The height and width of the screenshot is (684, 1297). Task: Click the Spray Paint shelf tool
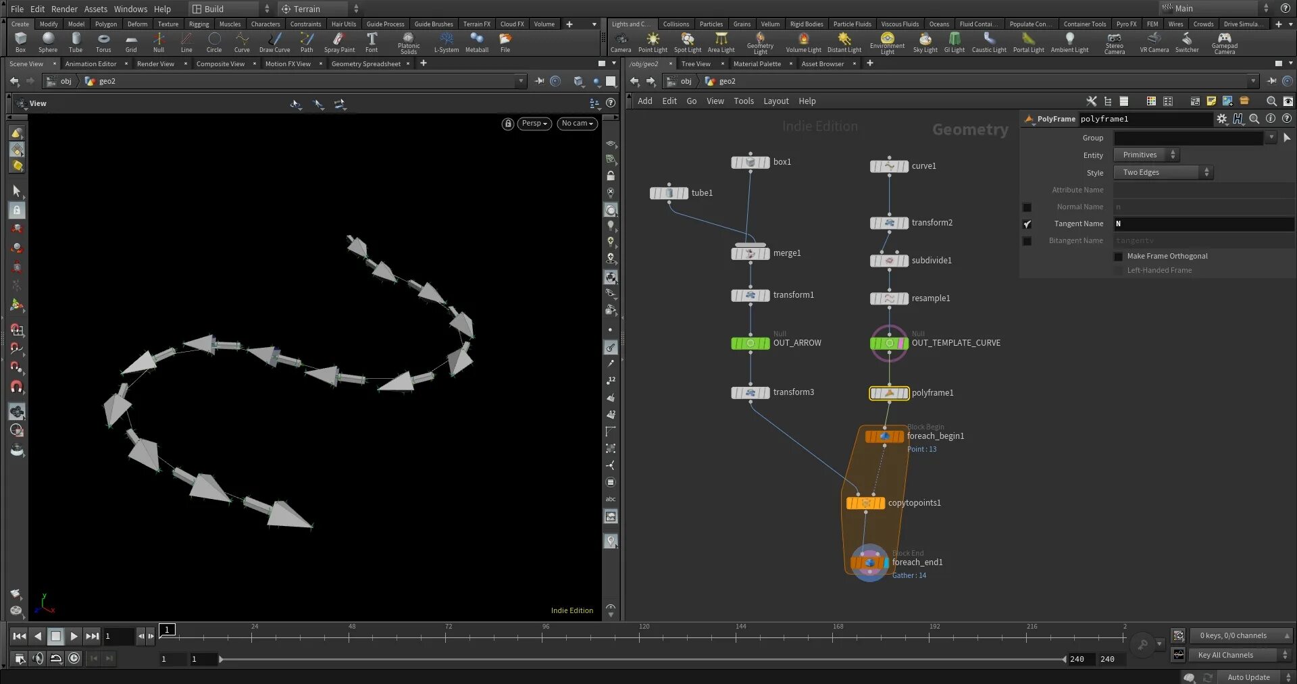coord(339,42)
